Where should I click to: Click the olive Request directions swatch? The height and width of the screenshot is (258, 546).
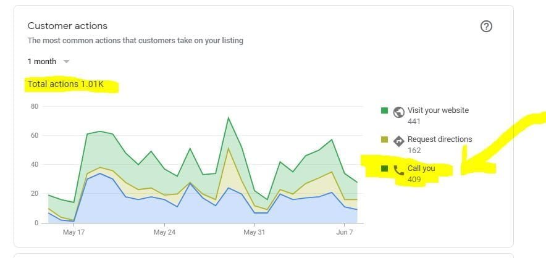pos(384,139)
